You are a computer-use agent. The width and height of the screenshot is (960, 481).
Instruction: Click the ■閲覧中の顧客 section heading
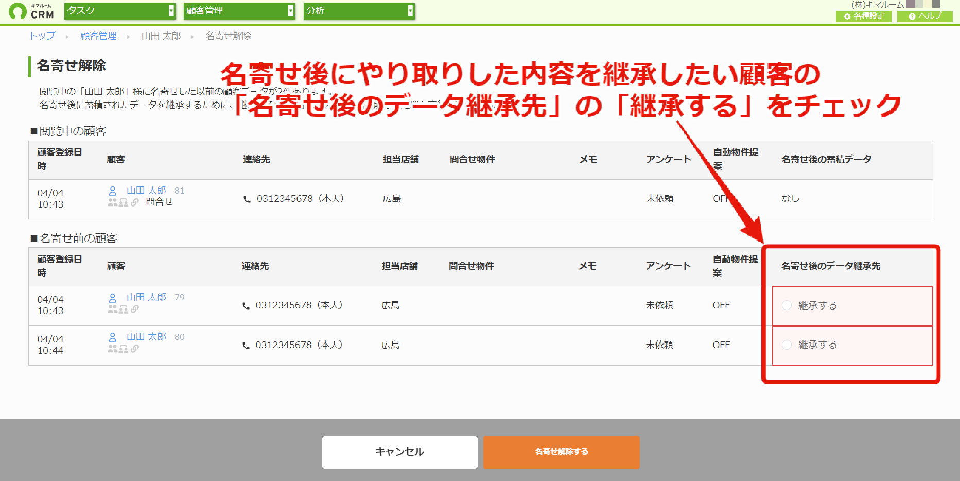(68, 131)
